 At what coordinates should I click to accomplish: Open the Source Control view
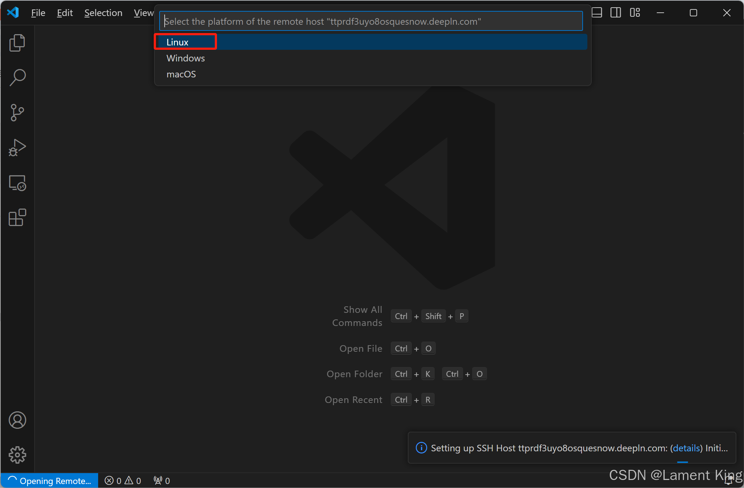tap(17, 112)
